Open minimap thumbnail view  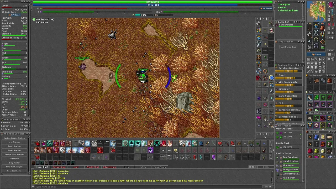coord(329,19)
